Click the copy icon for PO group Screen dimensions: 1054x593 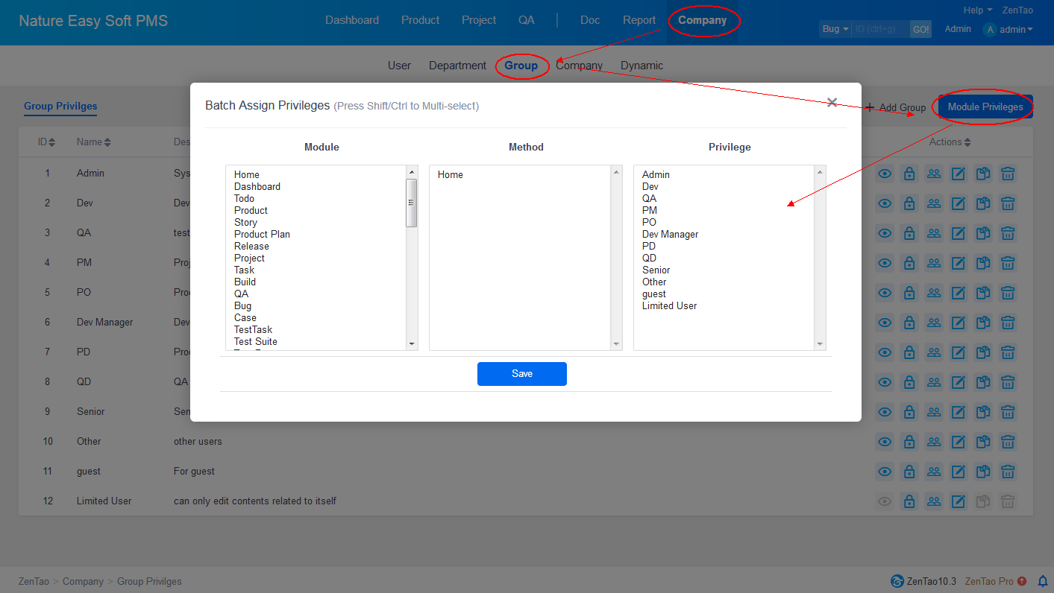coord(983,293)
